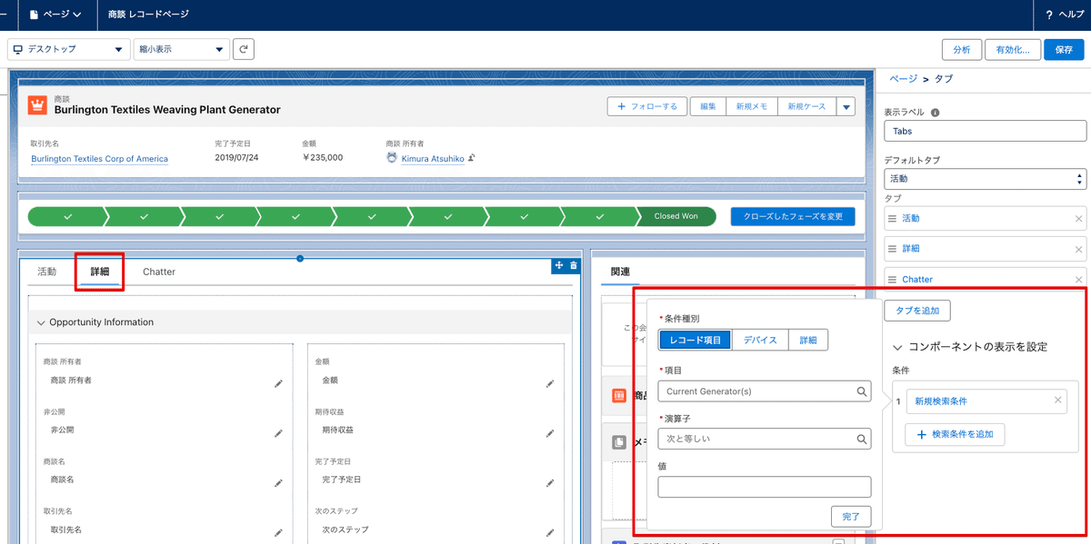The height and width of the screenshot is (544, 1091).
Task: Switch to 詳細 tab on the canvas
Action: pos(100,272)
